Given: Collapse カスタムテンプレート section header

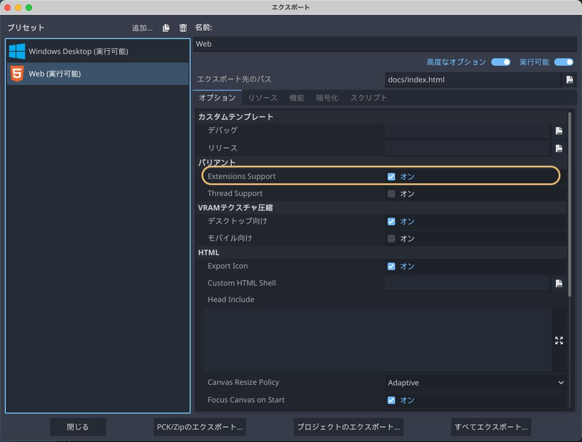Looking at the screenshot, I should coord(382,117).
